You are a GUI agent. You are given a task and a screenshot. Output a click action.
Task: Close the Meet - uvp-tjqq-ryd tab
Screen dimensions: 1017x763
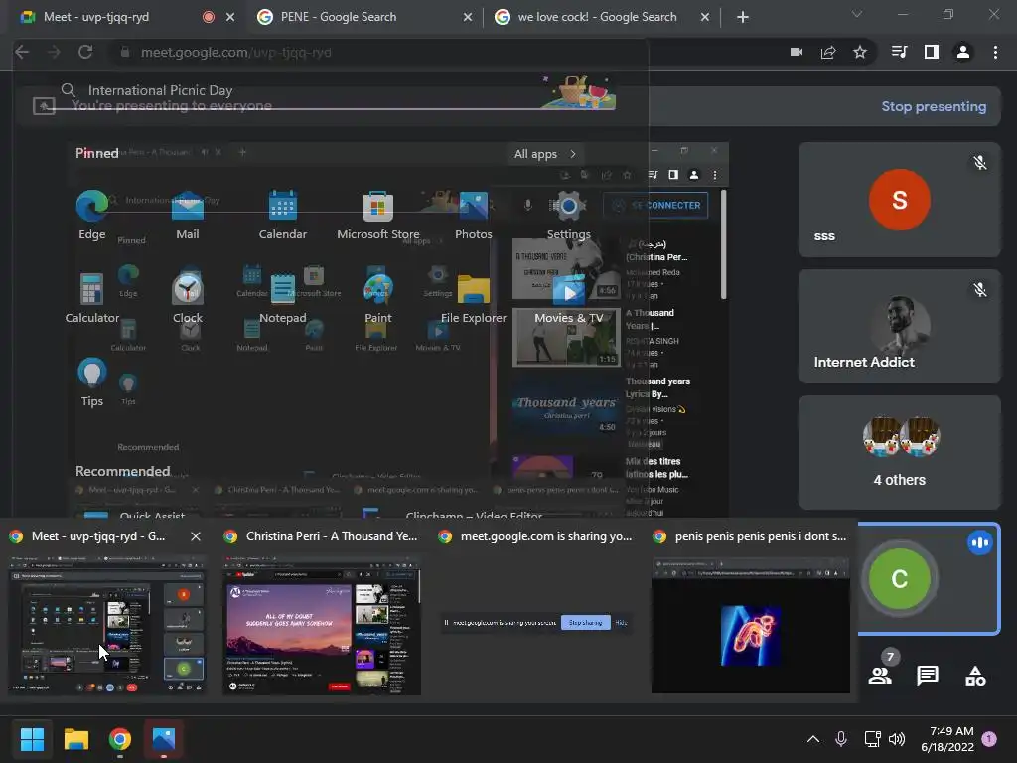[x=230, y=17]
